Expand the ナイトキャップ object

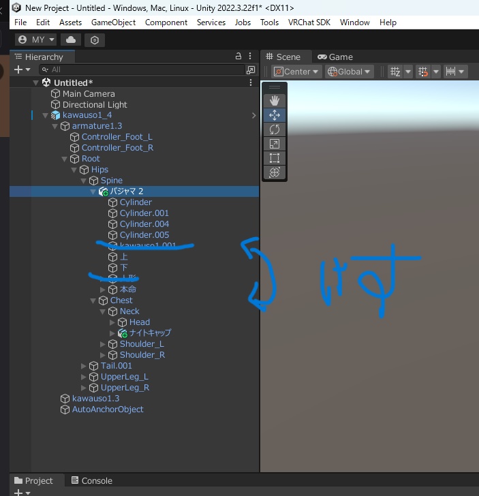tap(112, 333)
